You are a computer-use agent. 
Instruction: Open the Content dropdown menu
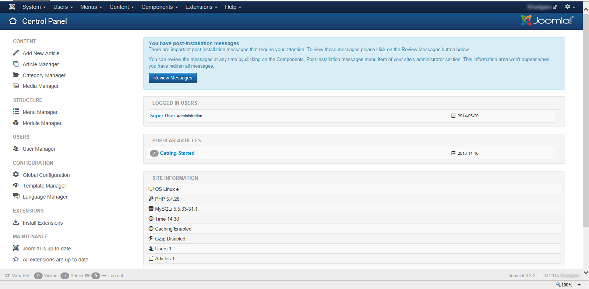coord(122,7)
